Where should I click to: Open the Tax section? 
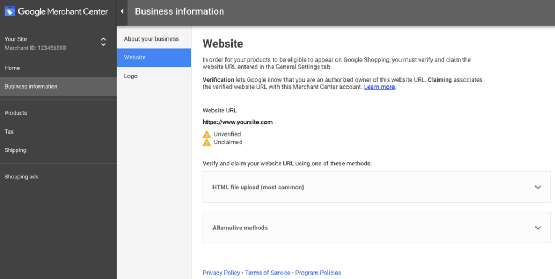point(9,131)
